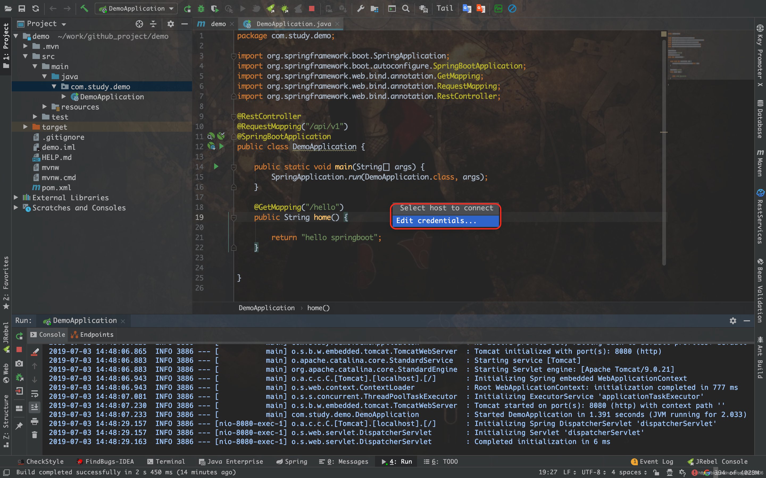
Task: Open the Terminal tool window
Action: (x=166, y=462)
